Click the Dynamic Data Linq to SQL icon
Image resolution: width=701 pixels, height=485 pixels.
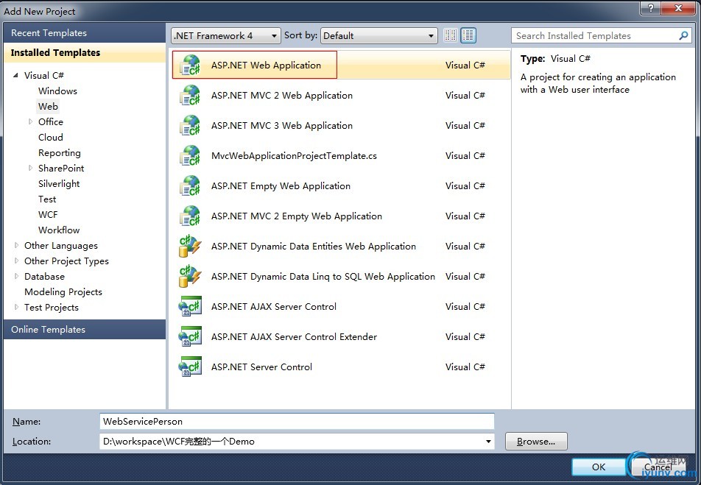pos(190,276)
